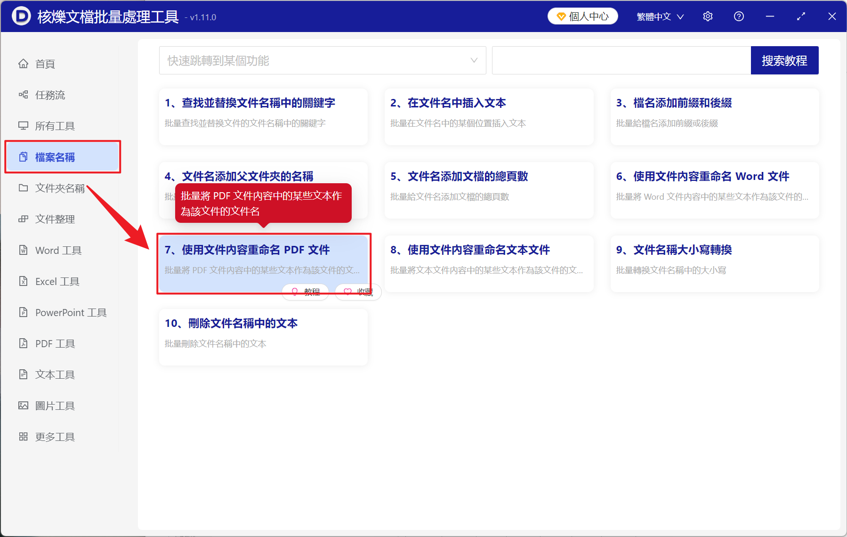
Task: Click the 任務流 workflow icon
Action: [24, 95]
